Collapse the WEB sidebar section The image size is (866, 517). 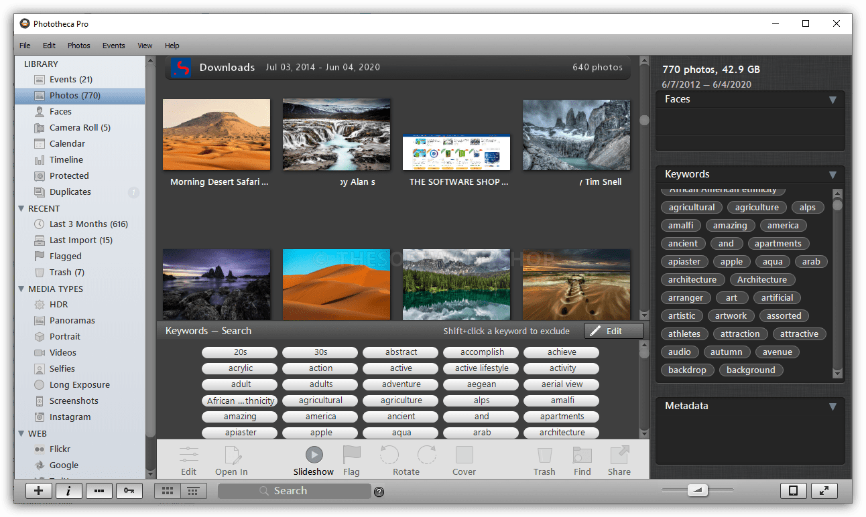[x=21, y=434]
